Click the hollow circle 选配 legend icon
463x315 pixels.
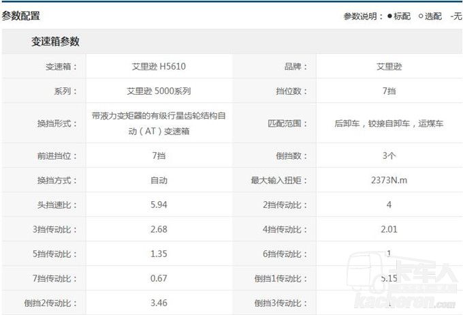[421, 16]
